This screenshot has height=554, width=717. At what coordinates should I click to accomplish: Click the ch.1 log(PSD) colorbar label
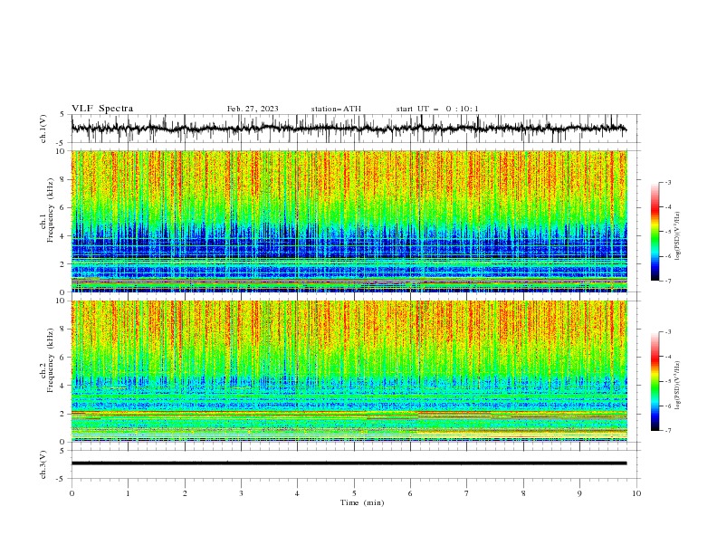coord(678,236)
